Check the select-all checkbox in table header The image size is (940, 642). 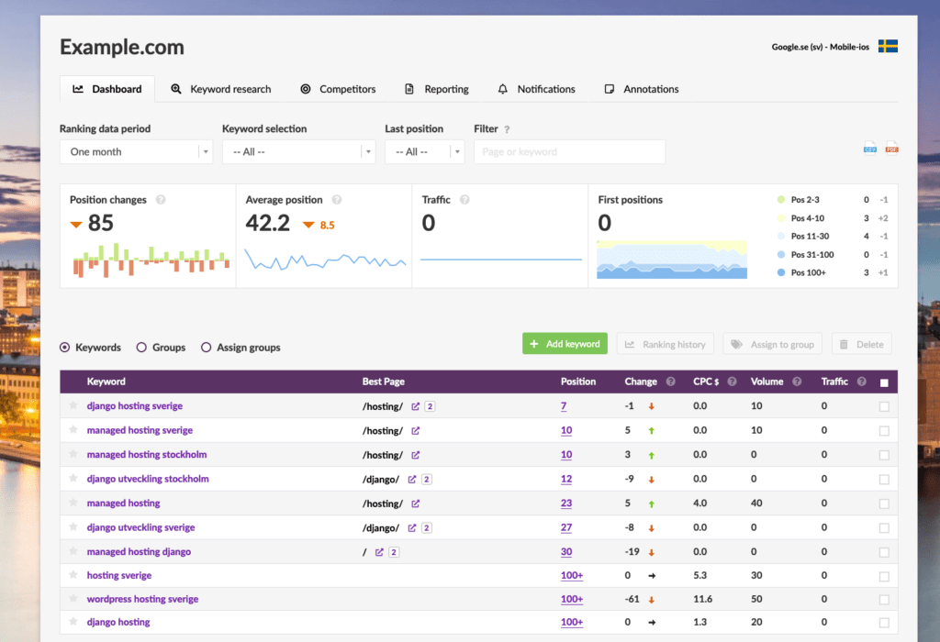coord(884,382)
